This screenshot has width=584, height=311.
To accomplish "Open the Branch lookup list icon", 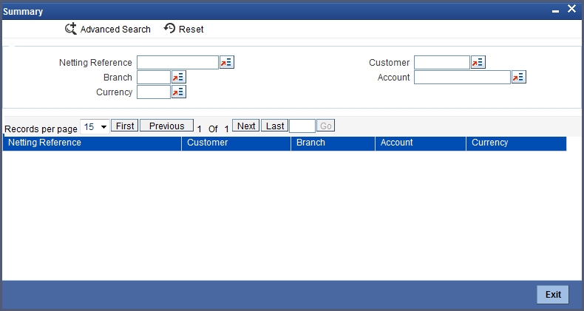I will click(179, 78).
